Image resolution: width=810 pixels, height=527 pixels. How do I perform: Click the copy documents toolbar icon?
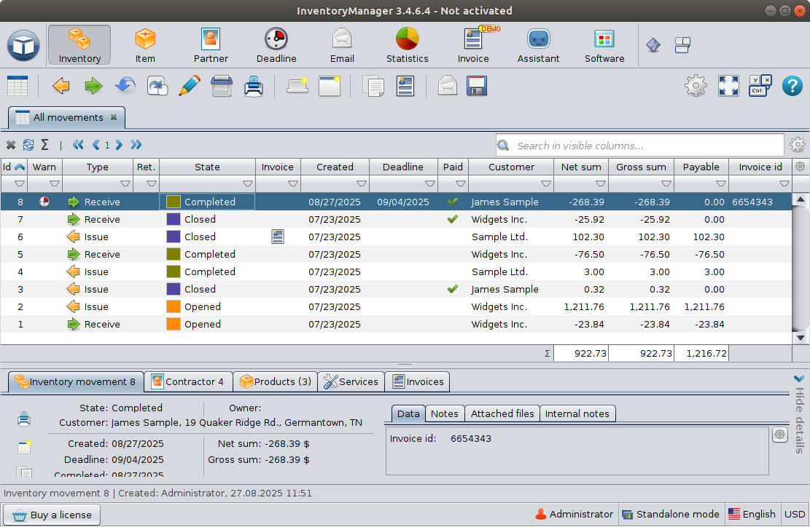pos(373,86)
